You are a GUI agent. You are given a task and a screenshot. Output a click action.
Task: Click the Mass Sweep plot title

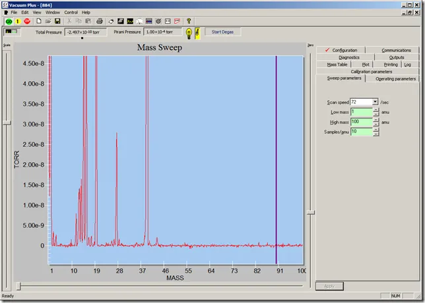click(160, 47)
